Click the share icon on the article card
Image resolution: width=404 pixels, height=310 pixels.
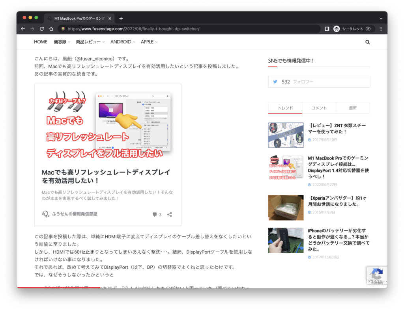(170, 214)
